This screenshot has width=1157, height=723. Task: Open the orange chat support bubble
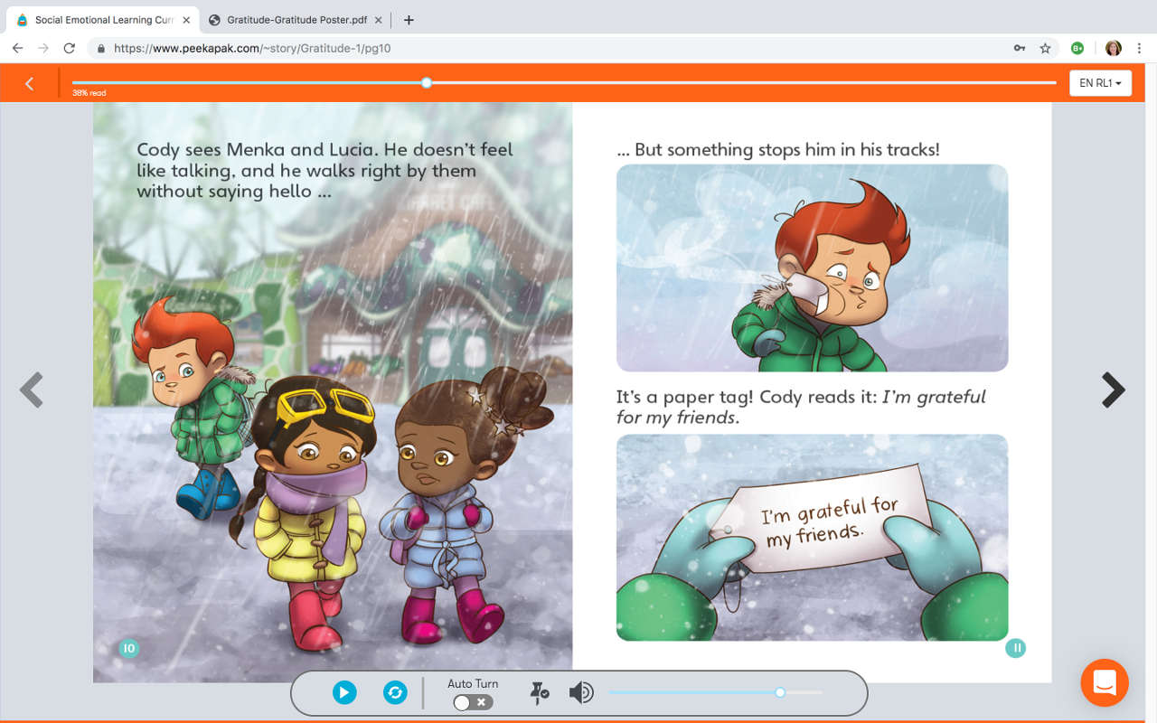[x=1105, y=682]
